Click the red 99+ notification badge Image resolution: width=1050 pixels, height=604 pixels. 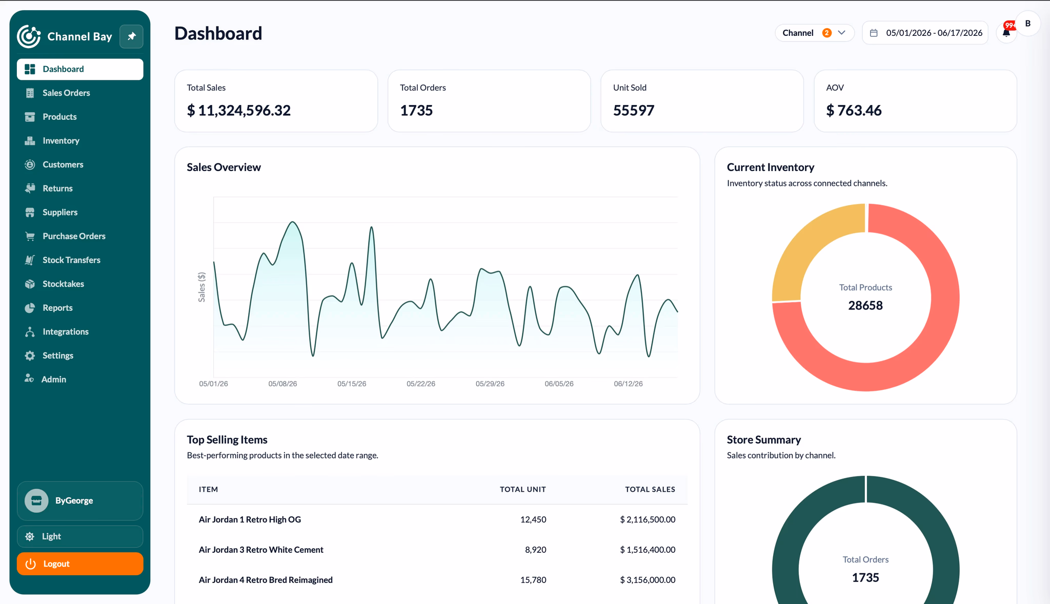point(1009,25)
